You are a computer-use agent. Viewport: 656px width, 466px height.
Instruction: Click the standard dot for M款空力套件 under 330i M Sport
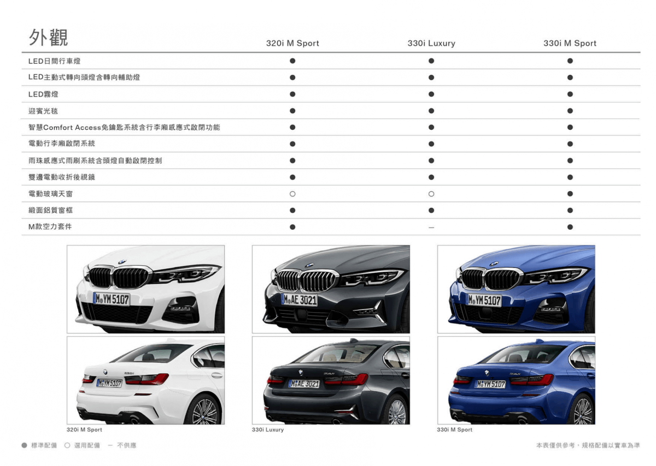pyautogui.click(x=570, y=227)
